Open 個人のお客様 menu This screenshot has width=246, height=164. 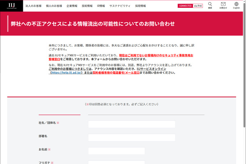[x=54, y=6]
